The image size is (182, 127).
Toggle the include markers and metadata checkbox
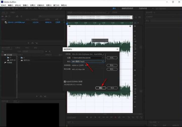(65, 81)
